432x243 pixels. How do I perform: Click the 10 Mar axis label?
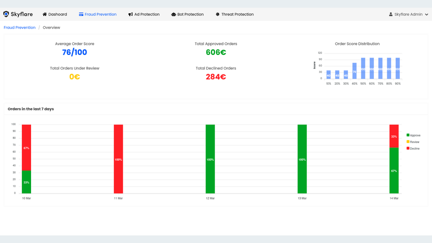[x=26, y=198]
